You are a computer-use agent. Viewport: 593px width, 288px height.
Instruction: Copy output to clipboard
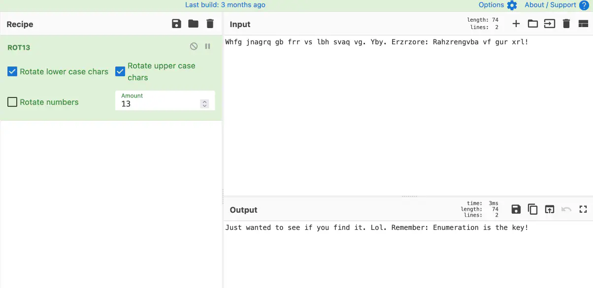532,209
